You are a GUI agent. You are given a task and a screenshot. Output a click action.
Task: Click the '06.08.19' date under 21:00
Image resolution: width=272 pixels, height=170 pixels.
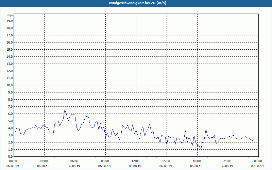[227, 166]
